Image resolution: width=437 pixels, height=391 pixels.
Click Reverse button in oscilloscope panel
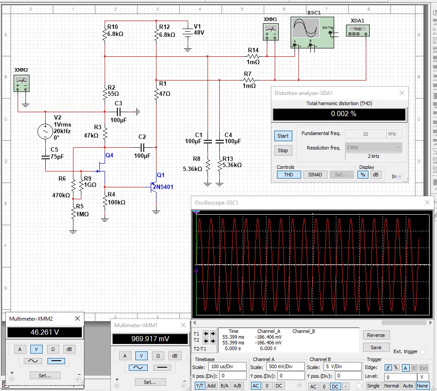375,335
